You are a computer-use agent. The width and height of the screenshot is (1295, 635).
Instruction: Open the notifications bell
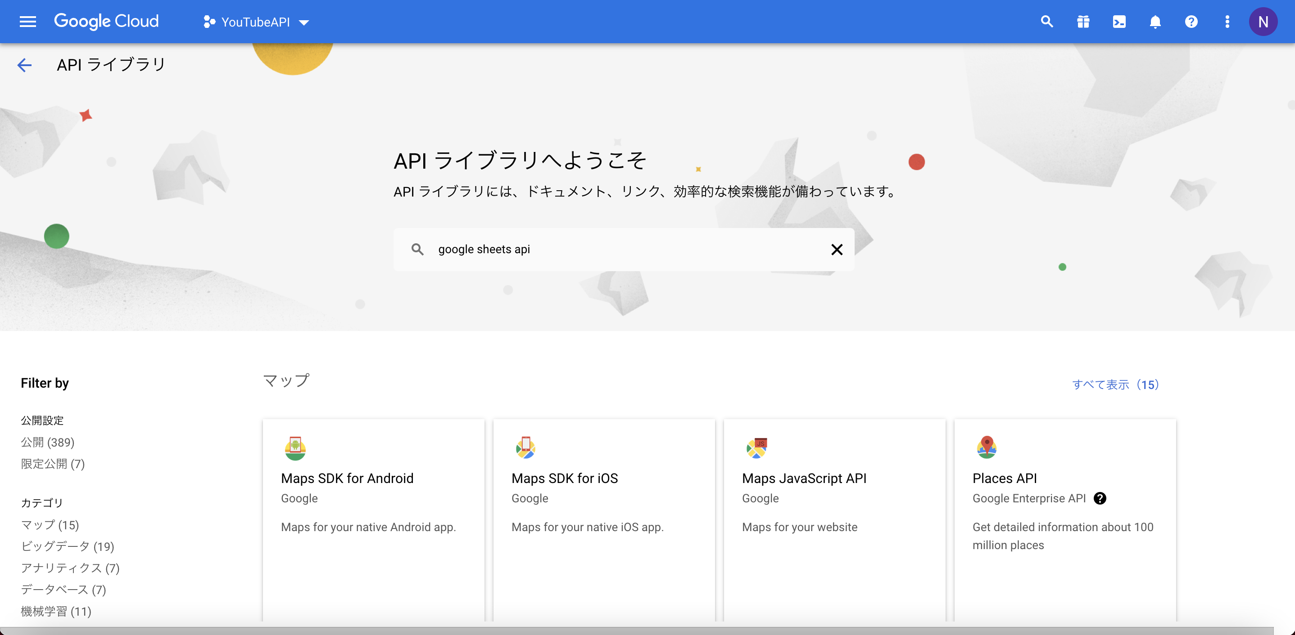pyautogui.click(x=1155, y=22)
